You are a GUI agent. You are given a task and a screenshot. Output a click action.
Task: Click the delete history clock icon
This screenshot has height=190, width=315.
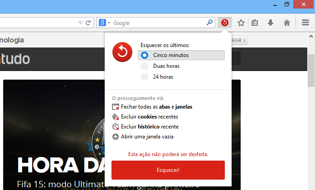click(116, 127)
